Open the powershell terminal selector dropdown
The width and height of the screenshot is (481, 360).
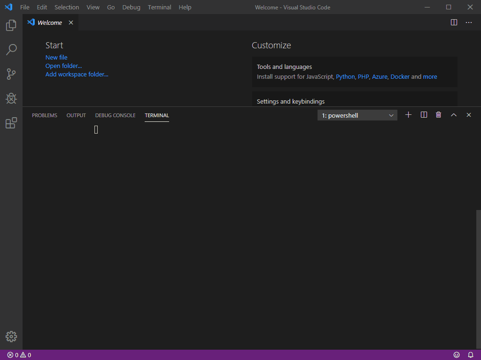[x=357, y=115]
